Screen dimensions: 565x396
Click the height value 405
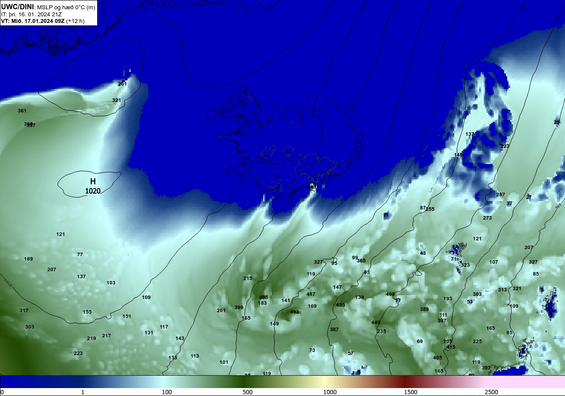[x=437, y=358]
